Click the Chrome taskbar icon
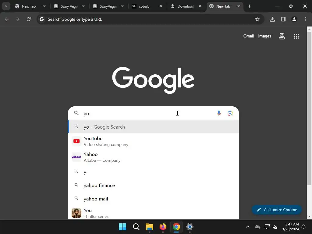312x234 pixels. pyautogui.click(x=176, y=227)
